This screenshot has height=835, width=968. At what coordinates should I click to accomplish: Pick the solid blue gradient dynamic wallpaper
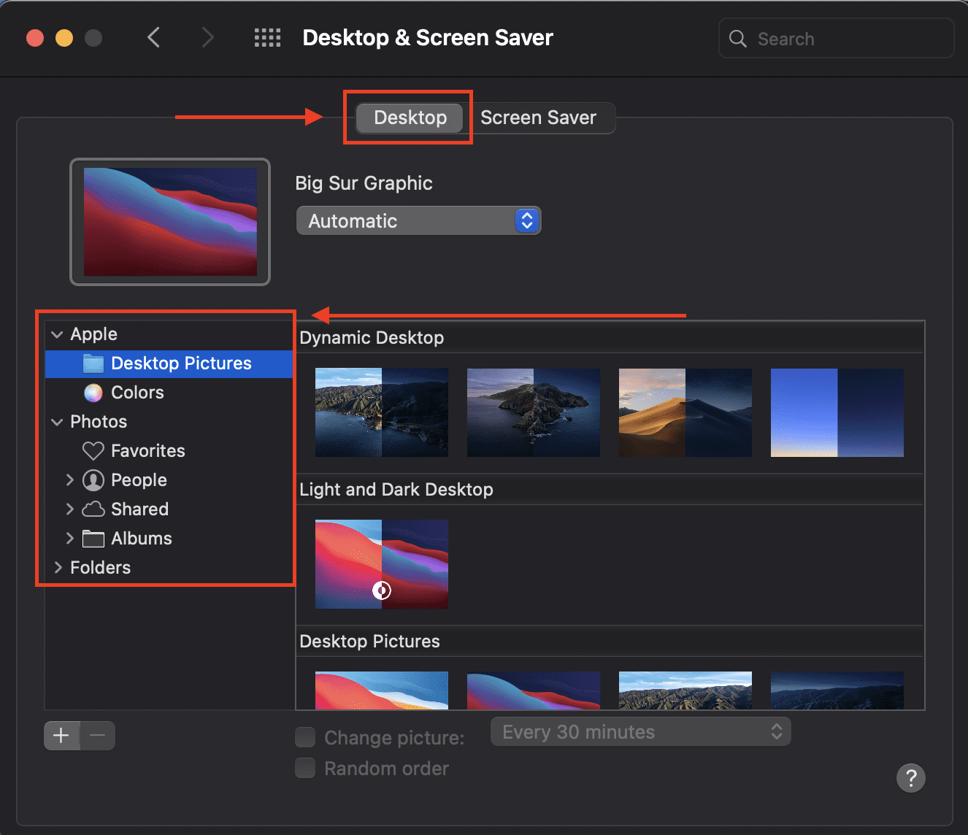pos(837,412)
